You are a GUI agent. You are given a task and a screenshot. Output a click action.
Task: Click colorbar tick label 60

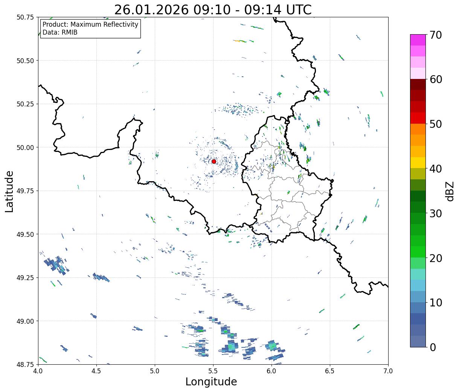435,79
